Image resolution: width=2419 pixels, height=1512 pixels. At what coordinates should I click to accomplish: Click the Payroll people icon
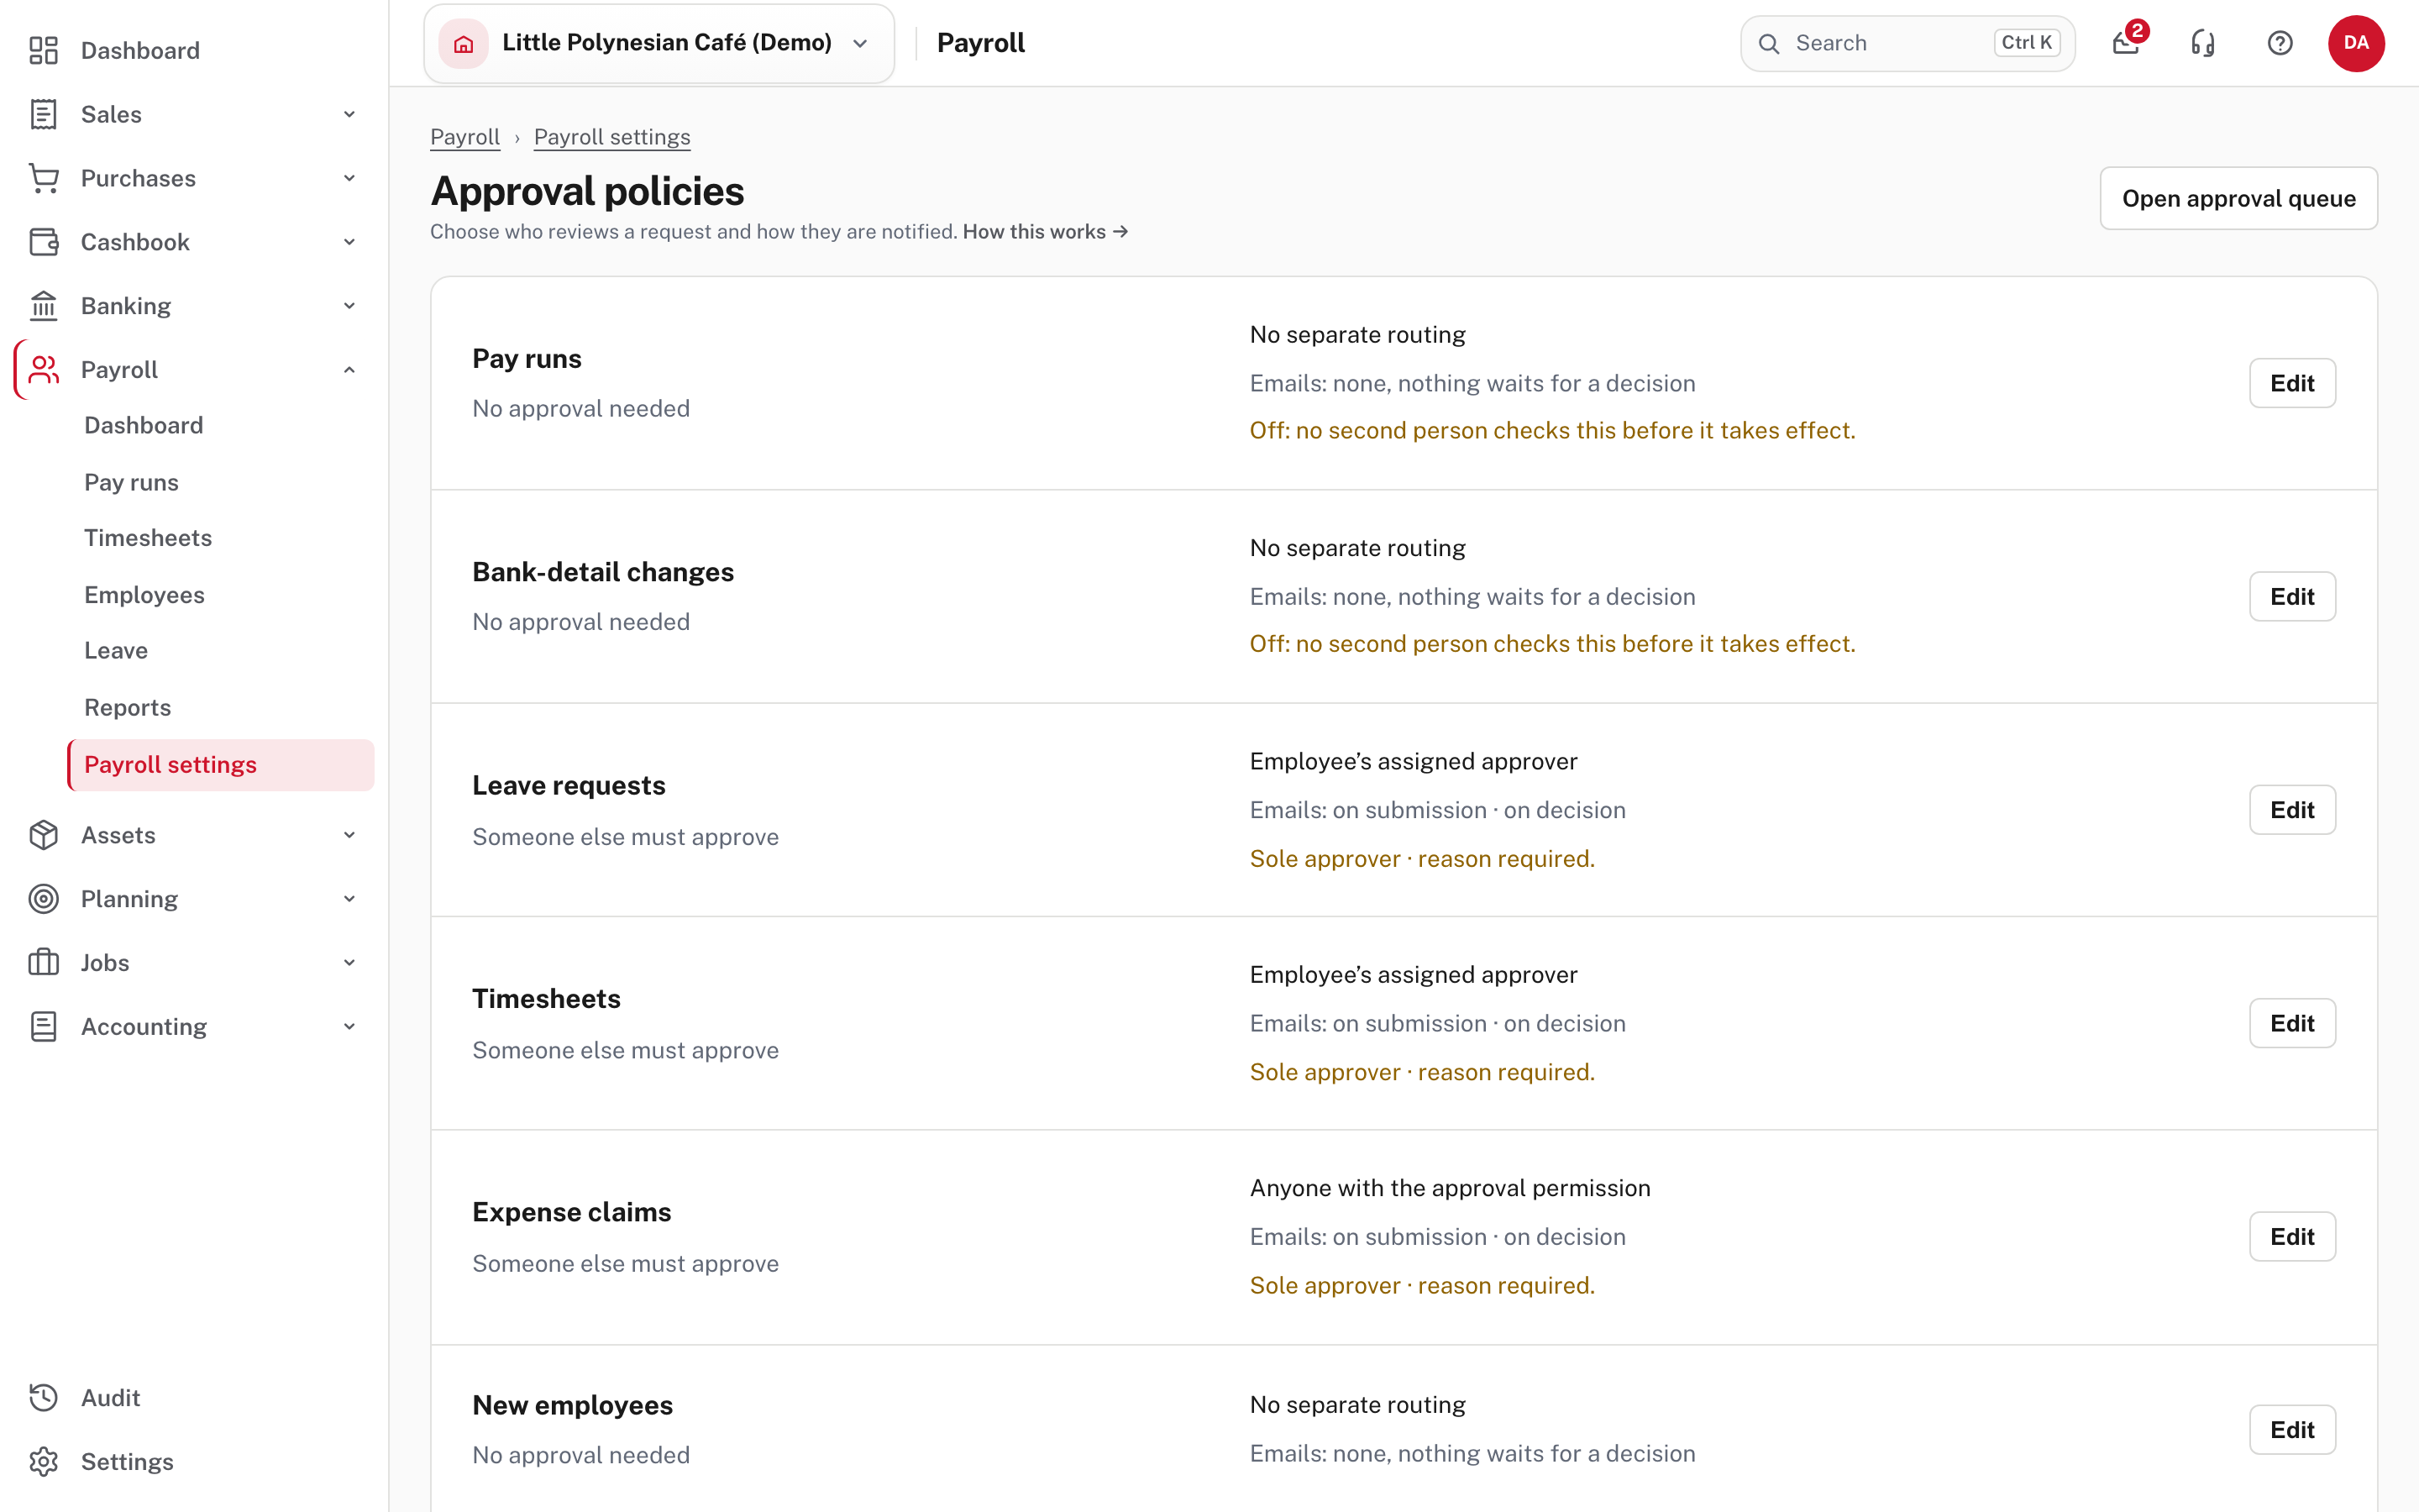[x=43, y=370]
